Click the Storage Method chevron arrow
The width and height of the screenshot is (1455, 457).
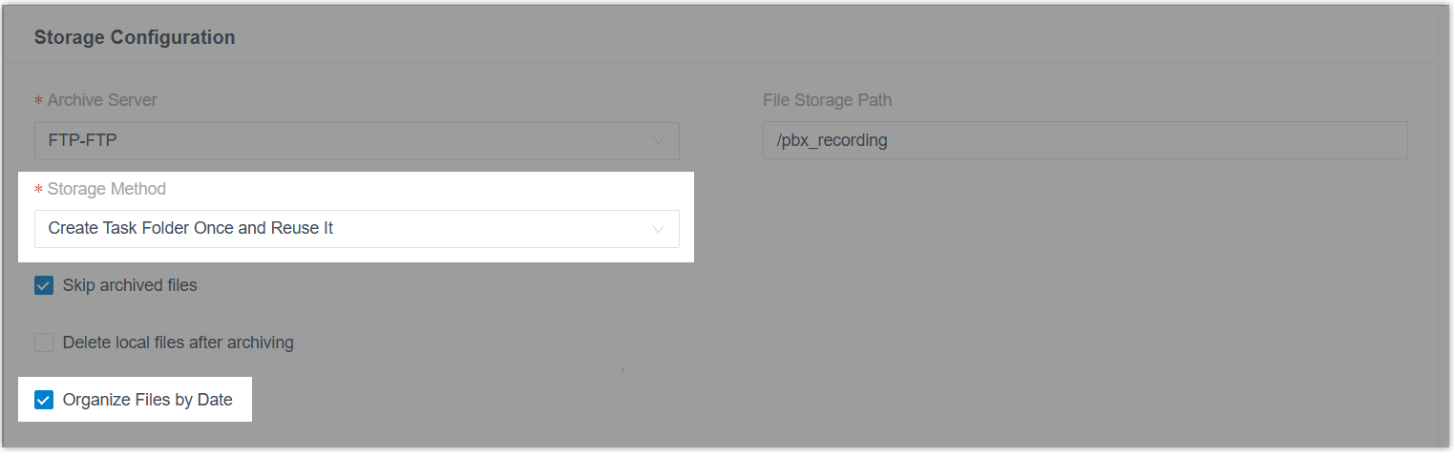658,229
